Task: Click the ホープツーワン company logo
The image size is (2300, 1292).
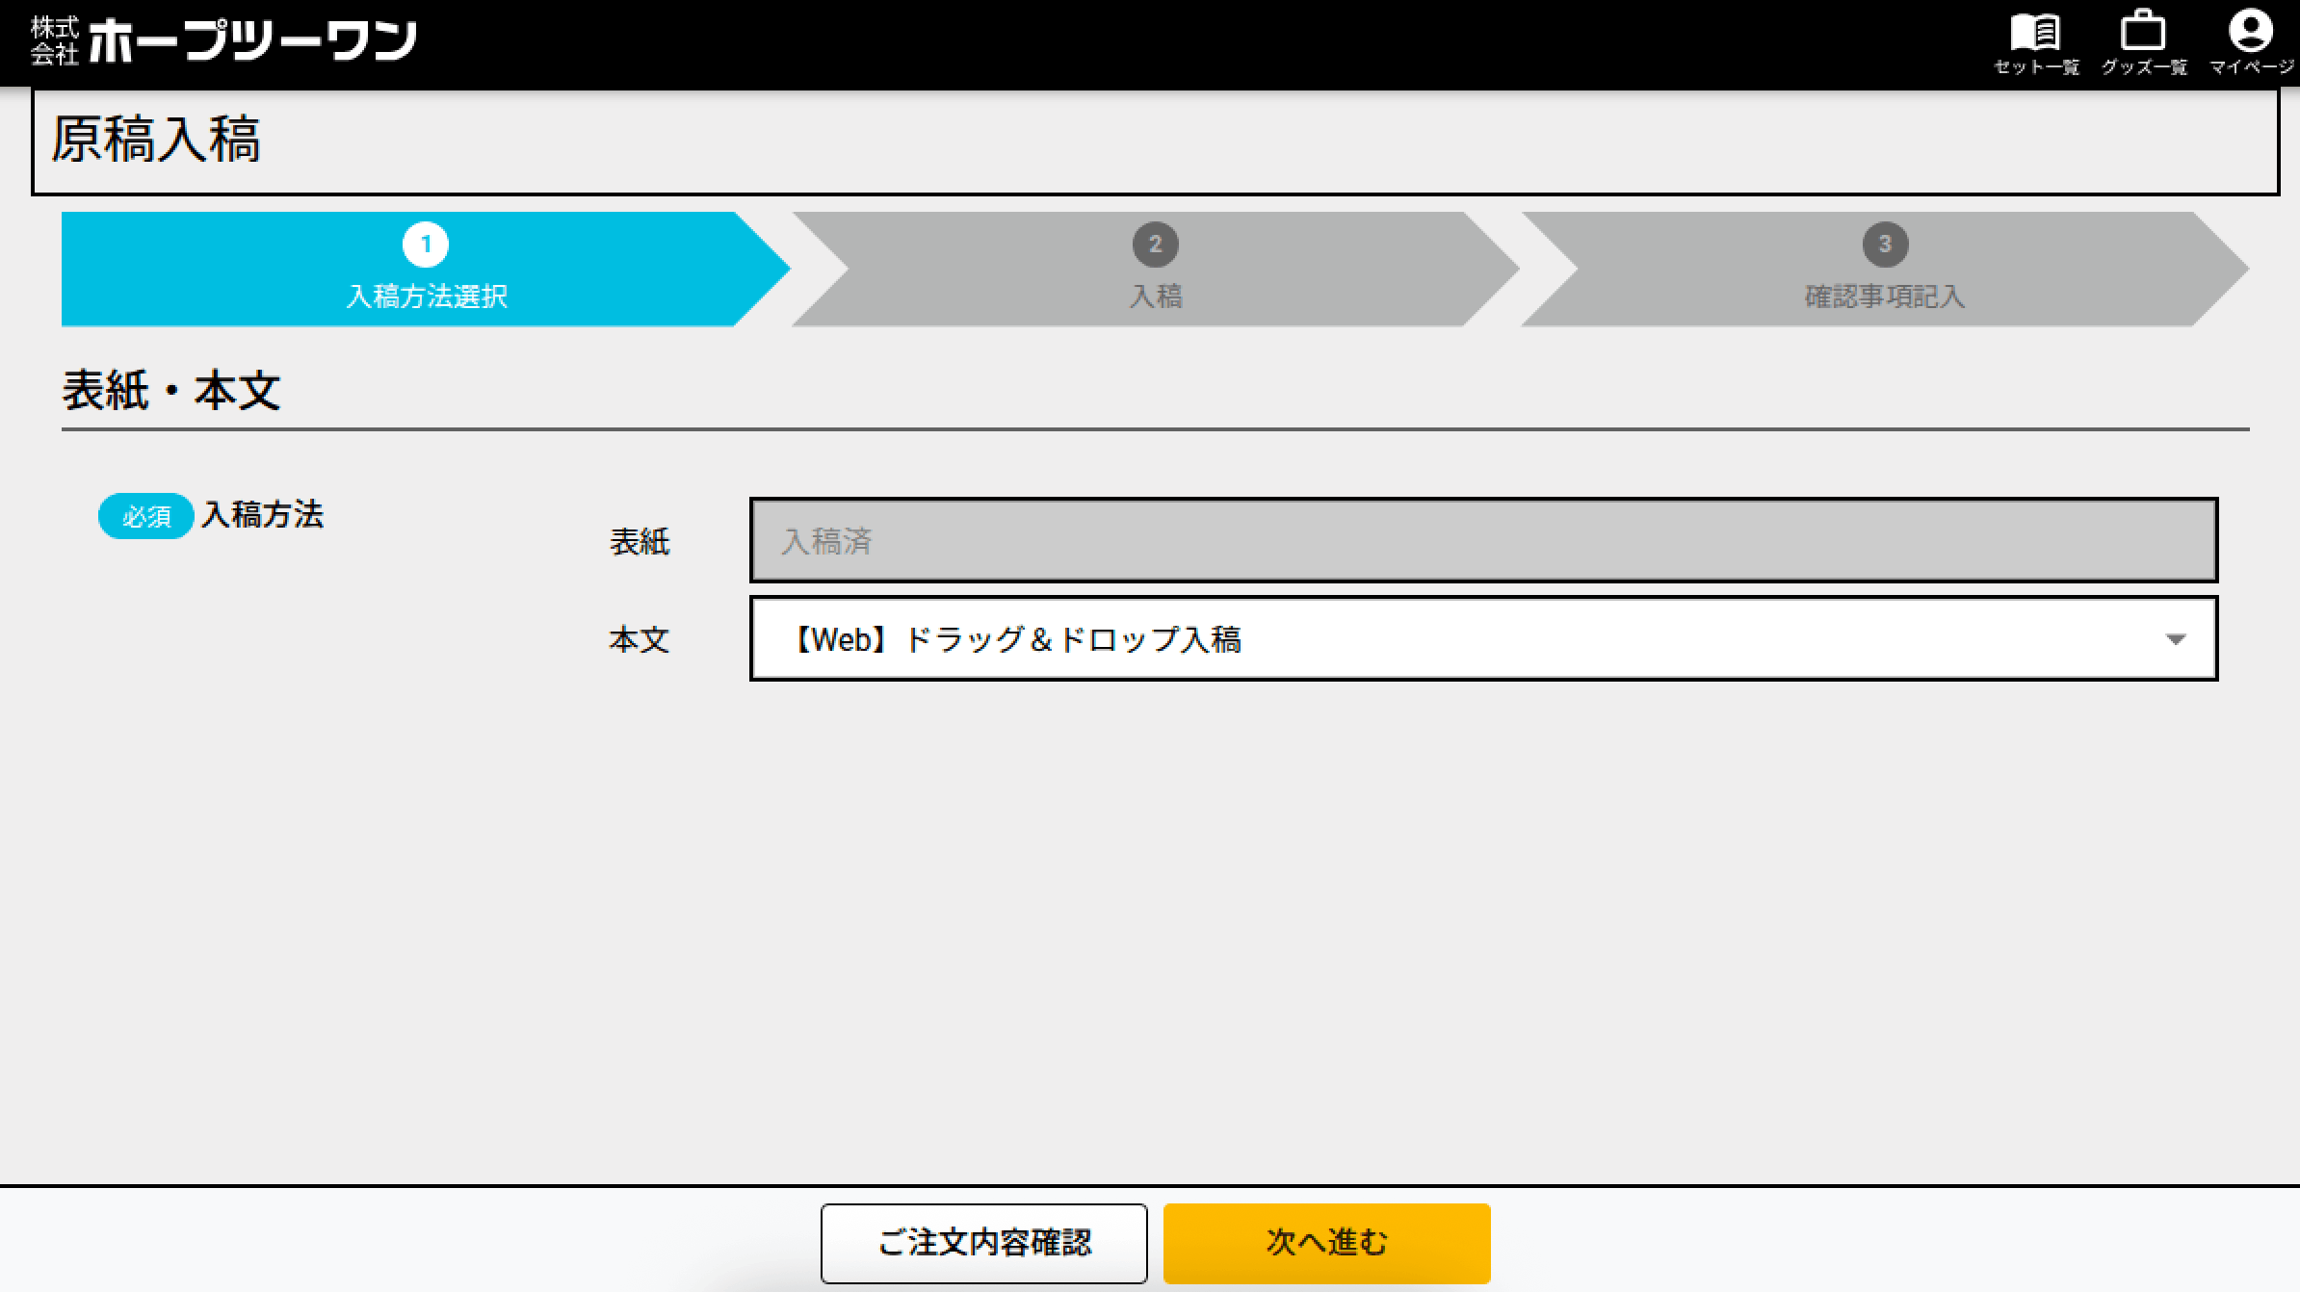Action: (223, 40)
